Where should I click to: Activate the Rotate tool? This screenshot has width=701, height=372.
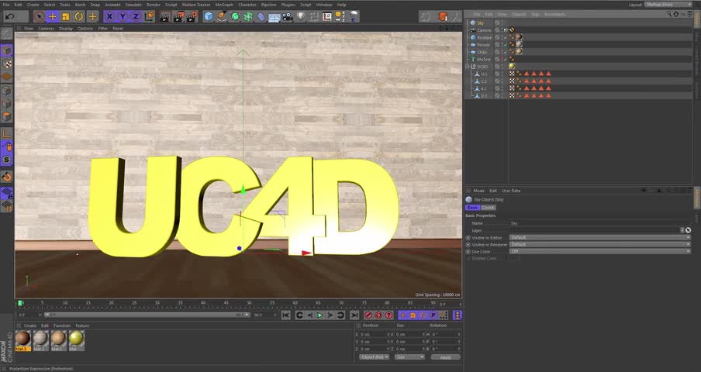tap(78, 17)
